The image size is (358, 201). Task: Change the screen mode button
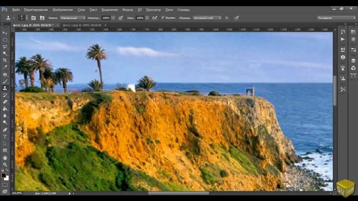point(5,192)
